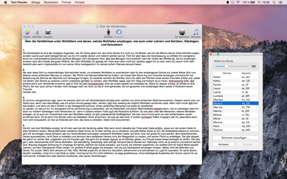Open the Wi-Fi status menu
The image size is (287, 179).
tap(238, 2)
